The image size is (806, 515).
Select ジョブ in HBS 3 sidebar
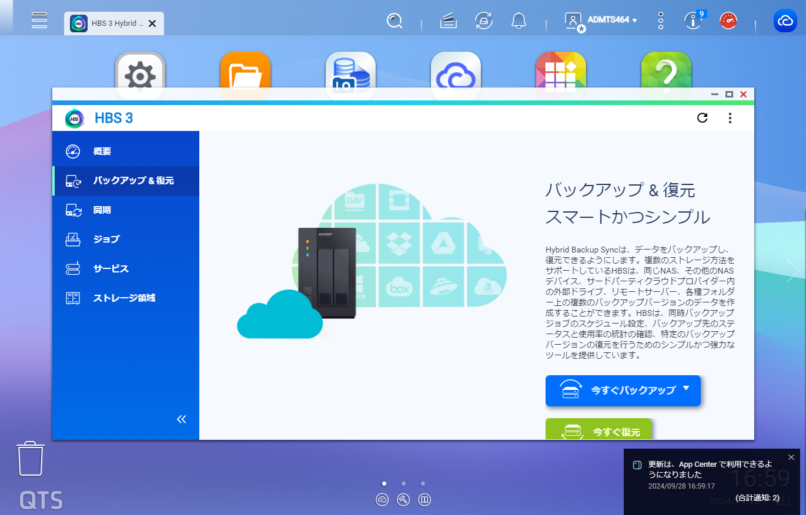[x=126, y=240]
